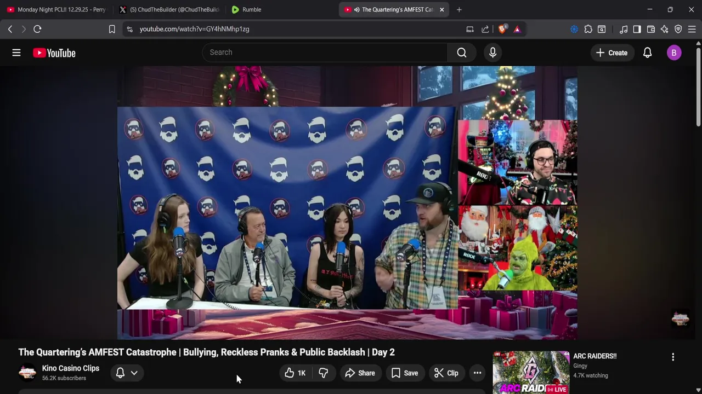Reload the page with the refresh icon
Viewport: 702px width, 394px height.
(x=37, y=29)
